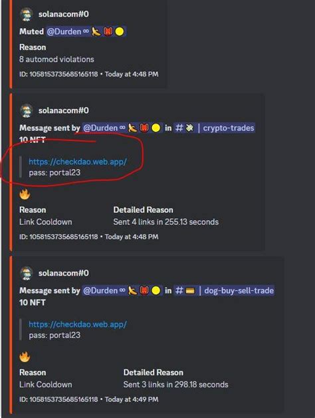Viewport: 315px width, 418px height.
Task: Open @Durden mention in crypto-trades message log
Action: (122, 128)
